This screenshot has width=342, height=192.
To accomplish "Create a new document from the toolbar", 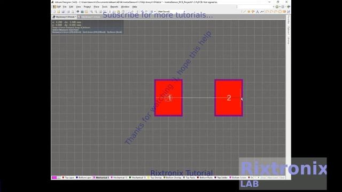I will click(54, 12).
